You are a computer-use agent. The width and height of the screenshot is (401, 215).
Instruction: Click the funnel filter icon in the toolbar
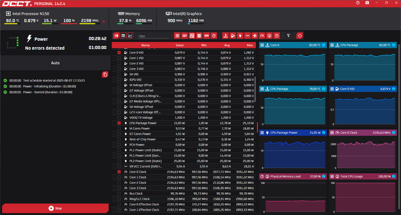[289, 36]
